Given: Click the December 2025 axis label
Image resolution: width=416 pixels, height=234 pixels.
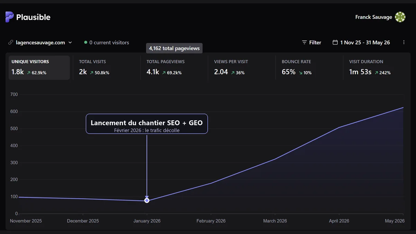Looking at the screenshot, I should click(x=83, y=221).
